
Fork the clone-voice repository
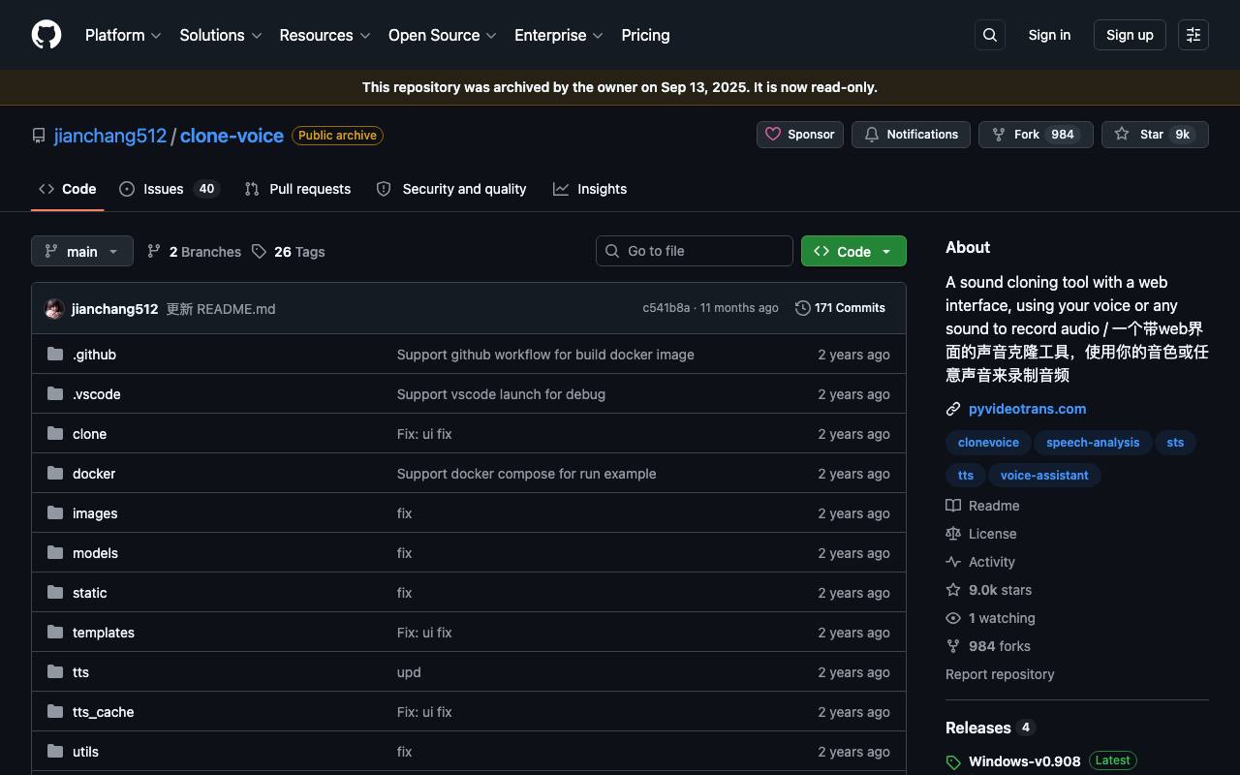(1036, 135)
